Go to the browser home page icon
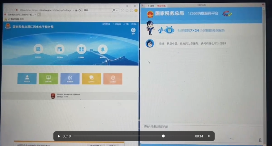This screenshot has width=272, height=146. [122, 11]
